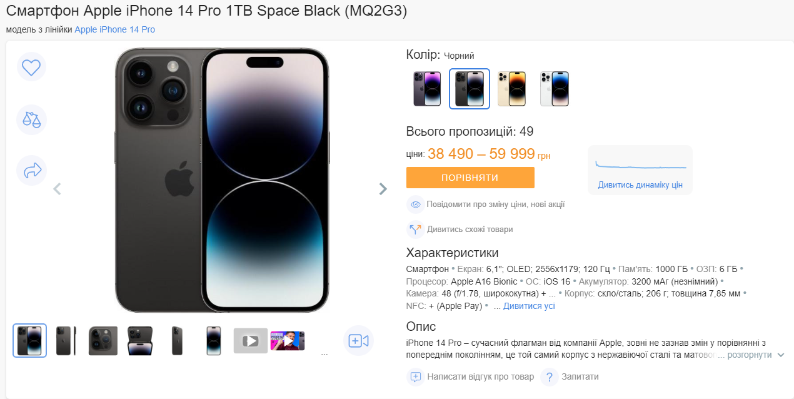Open the 3D view icon near thumbnails
This screenshot has width=794, height=399.
click(x=358, y=340)
